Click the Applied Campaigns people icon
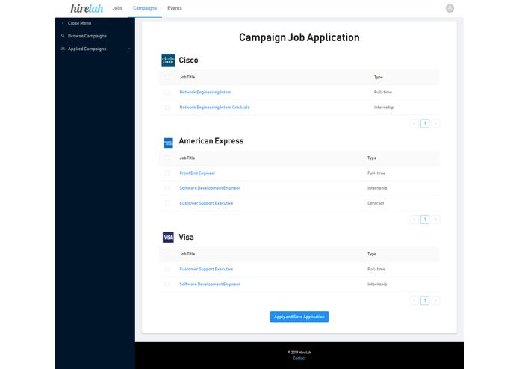 click(x=63, y=49)
